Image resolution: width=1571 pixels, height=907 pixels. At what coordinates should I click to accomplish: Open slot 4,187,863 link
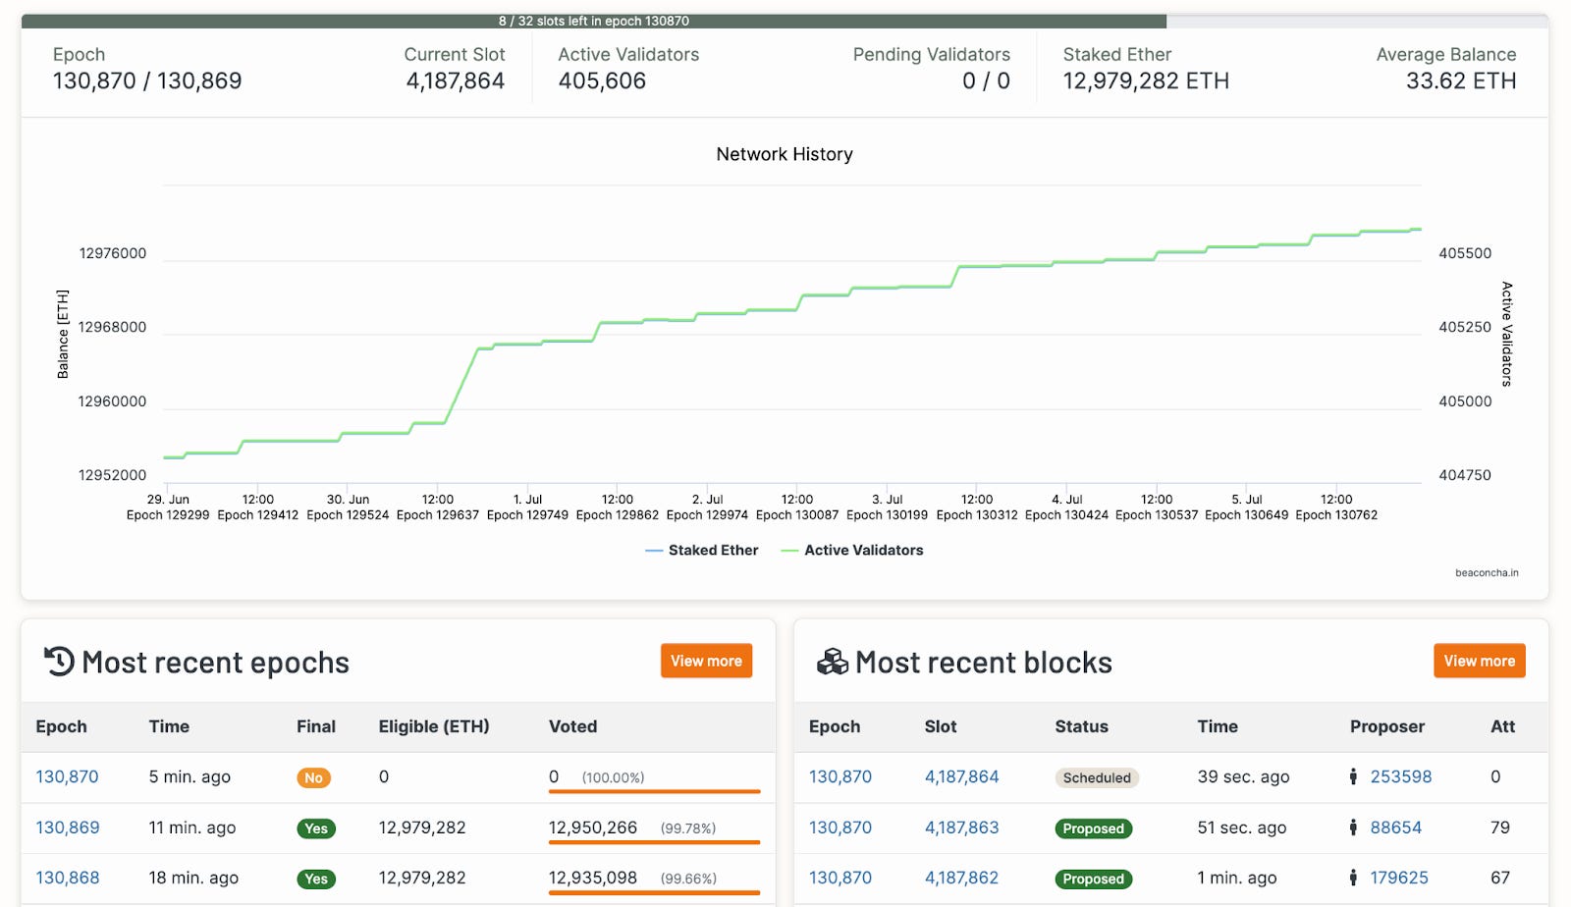coord(961,827)
